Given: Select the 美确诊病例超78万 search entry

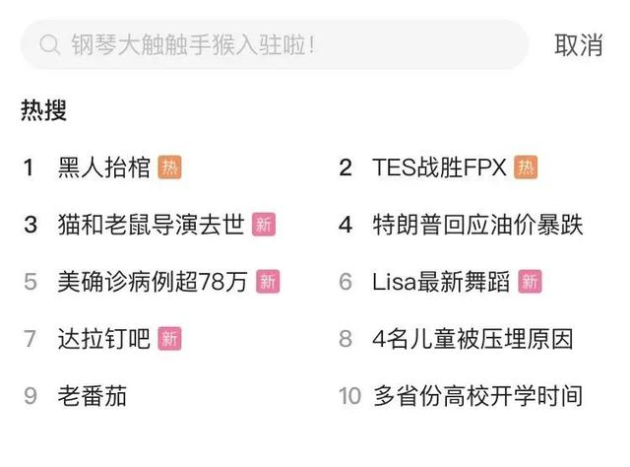Looking at the screenshot, I should (153, 282).
